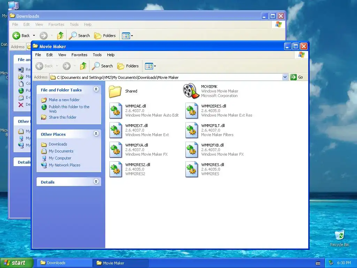The image size is (357, 268).
Task: Go to My Documents in Other Places
Action: [61, 151]
